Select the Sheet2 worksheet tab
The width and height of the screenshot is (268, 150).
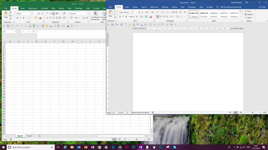click(29, 136)
